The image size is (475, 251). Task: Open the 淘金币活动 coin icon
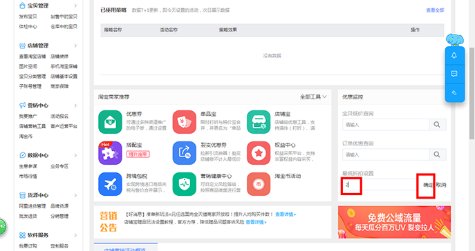pos(259,184)
